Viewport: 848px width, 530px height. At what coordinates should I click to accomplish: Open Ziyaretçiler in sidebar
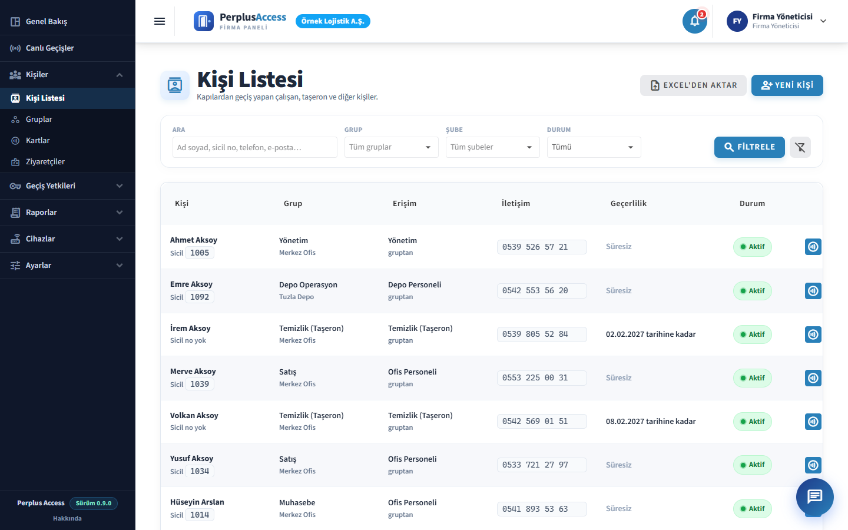point(68,162)
